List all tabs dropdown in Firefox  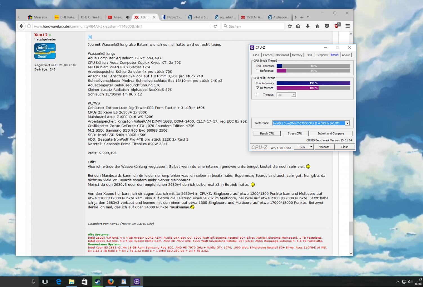click(x=308, y=17)
